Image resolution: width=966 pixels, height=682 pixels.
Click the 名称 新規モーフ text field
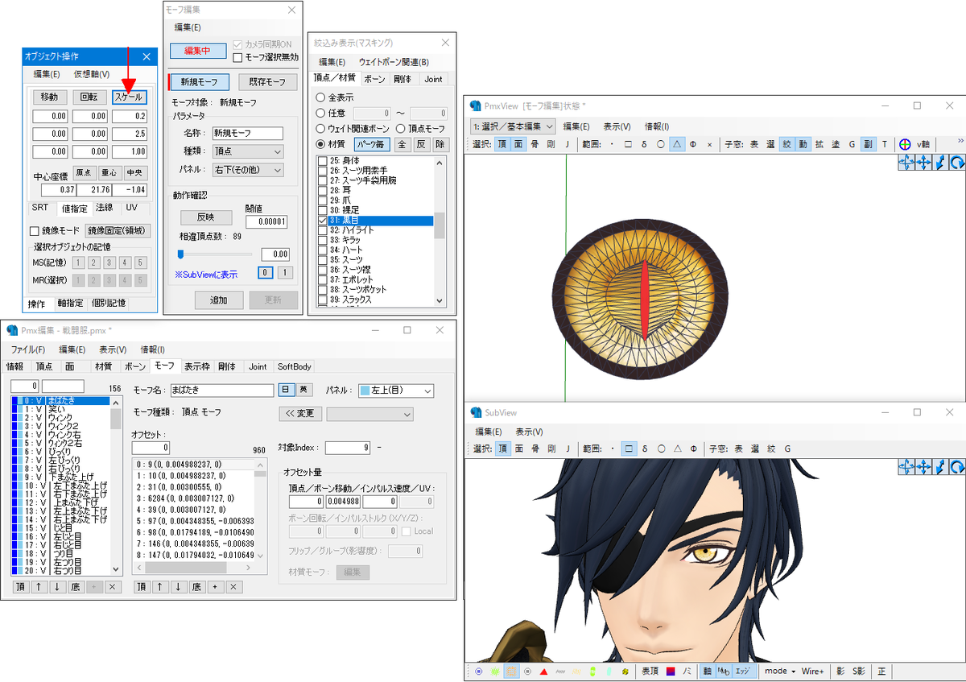[x=247, y=134]
